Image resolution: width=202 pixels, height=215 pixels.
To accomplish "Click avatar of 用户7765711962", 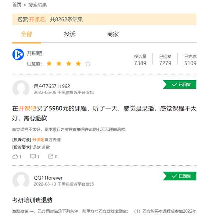I will pos(21,88).
